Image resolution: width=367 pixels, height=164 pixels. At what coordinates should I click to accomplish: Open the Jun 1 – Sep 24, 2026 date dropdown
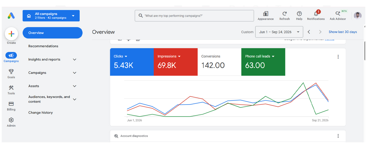pyautogui.click(x=279, y=32)
